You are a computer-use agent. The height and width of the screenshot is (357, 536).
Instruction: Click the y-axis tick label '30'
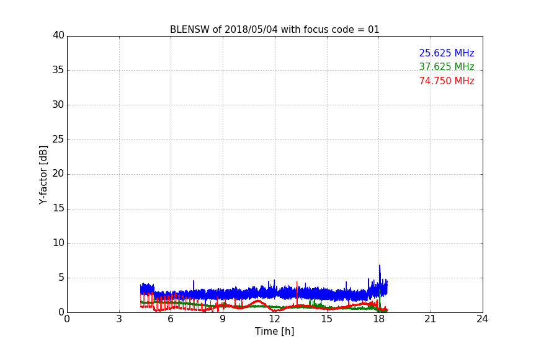(x=58, y=105)
